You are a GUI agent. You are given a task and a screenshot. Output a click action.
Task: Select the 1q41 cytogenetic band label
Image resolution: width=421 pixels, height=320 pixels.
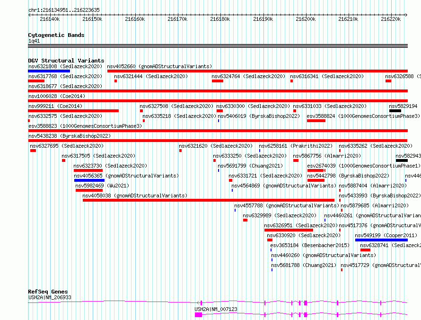pyautogui.click(x=34, y=41)
